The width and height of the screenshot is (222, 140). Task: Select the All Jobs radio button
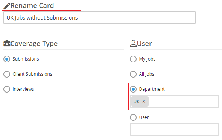click(x=133, y=74)
